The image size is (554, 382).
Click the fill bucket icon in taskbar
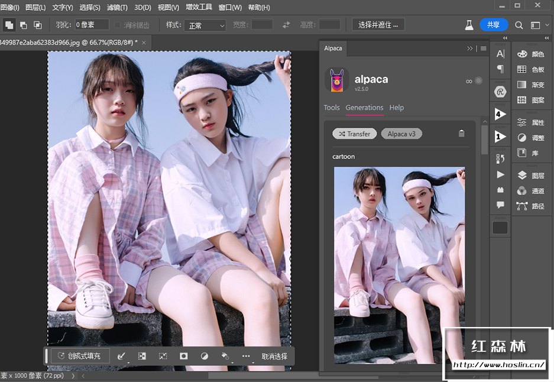pos(225,356)
